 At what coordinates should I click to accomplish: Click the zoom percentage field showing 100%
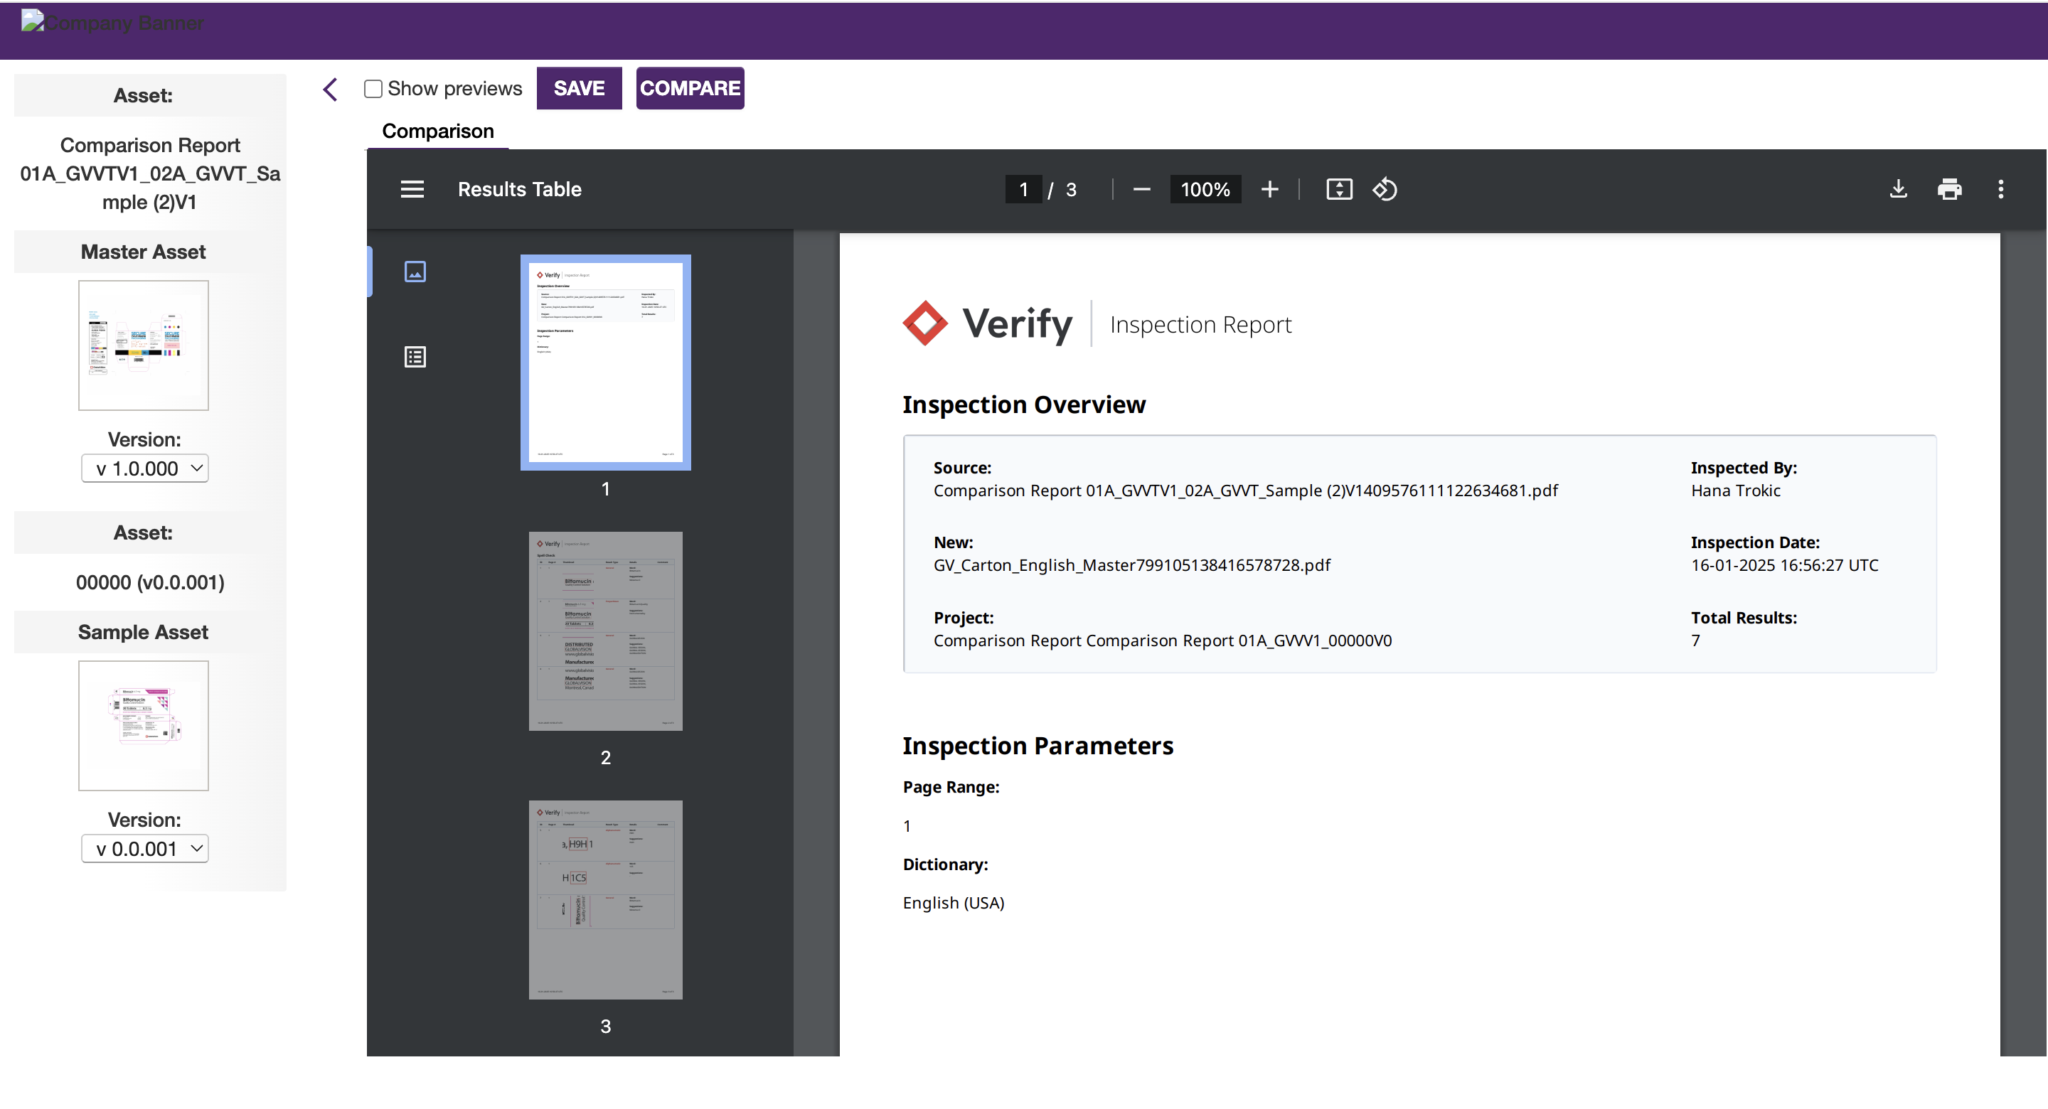point(1205,189)
